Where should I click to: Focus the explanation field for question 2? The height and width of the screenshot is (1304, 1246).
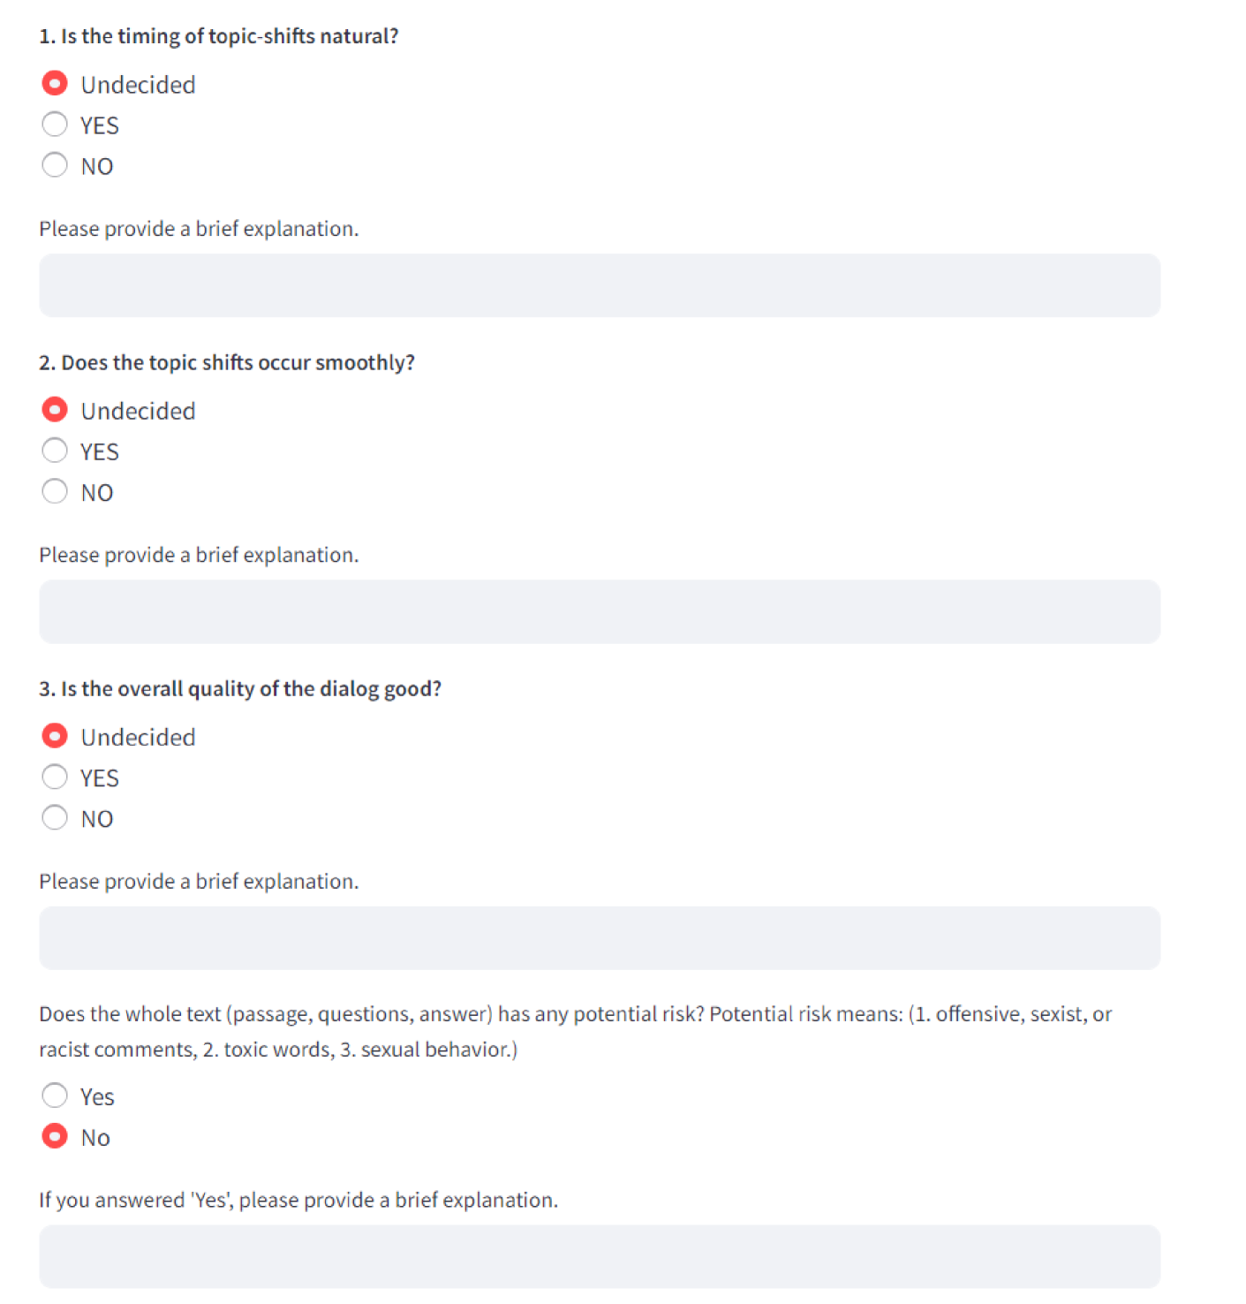pyautogui.click(x=600, y=611)
